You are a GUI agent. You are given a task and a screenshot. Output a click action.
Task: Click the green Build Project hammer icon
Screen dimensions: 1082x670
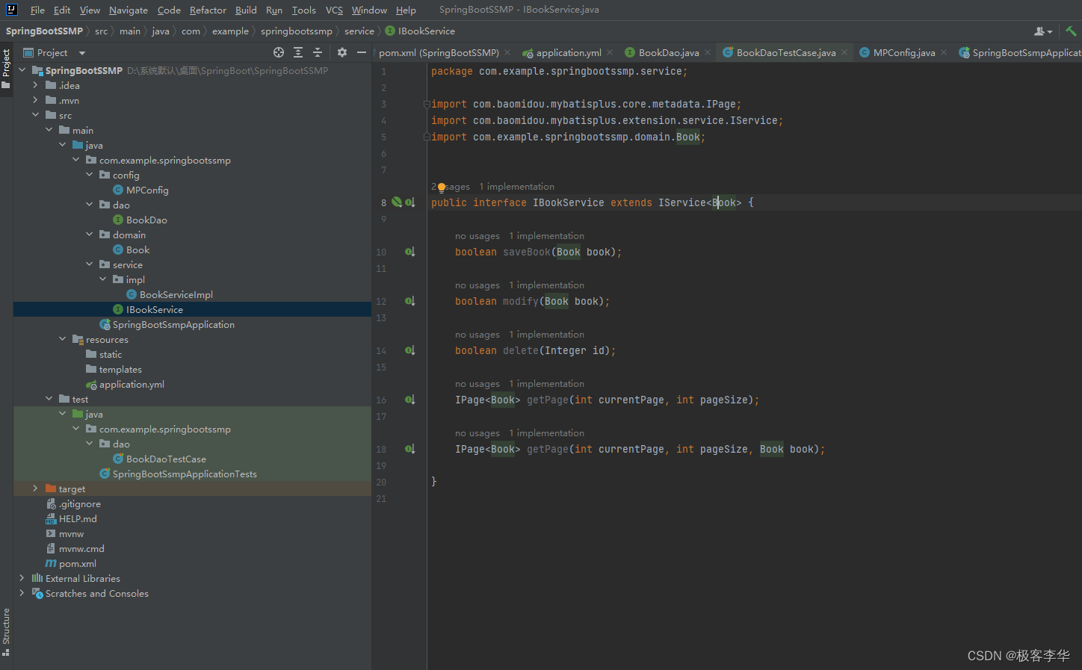point(1071,31)
